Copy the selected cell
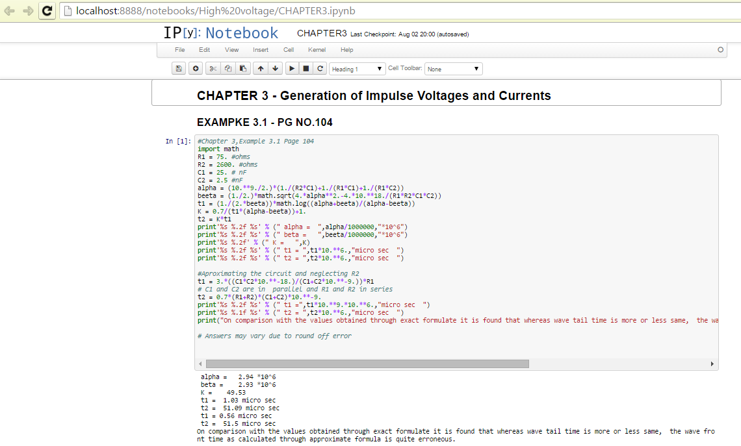This screenshot has height=446, width=741. 227,69
